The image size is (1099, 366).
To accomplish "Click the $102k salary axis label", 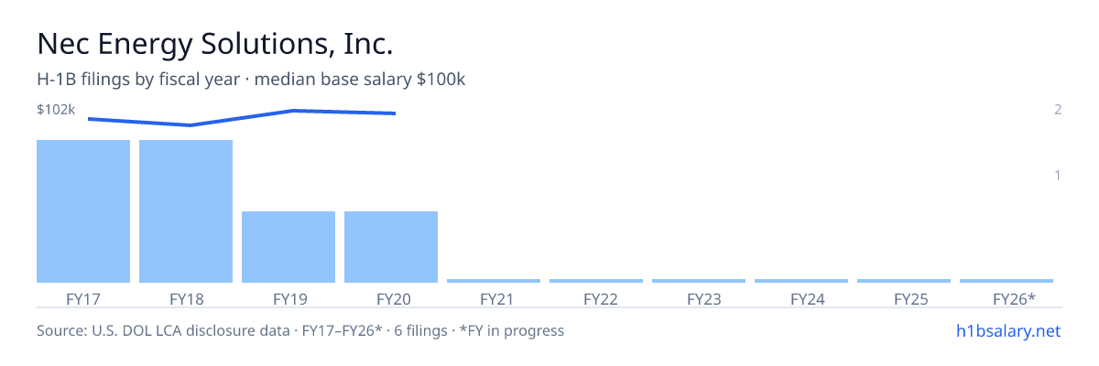I will [56, 110].
